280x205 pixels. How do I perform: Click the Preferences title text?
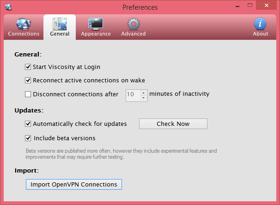pyautogui.click(x=140, y=7)
